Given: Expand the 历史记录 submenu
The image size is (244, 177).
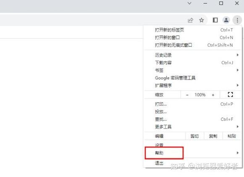Looking at the screenshot, I should pyautogui.click(x=193, y=55).
